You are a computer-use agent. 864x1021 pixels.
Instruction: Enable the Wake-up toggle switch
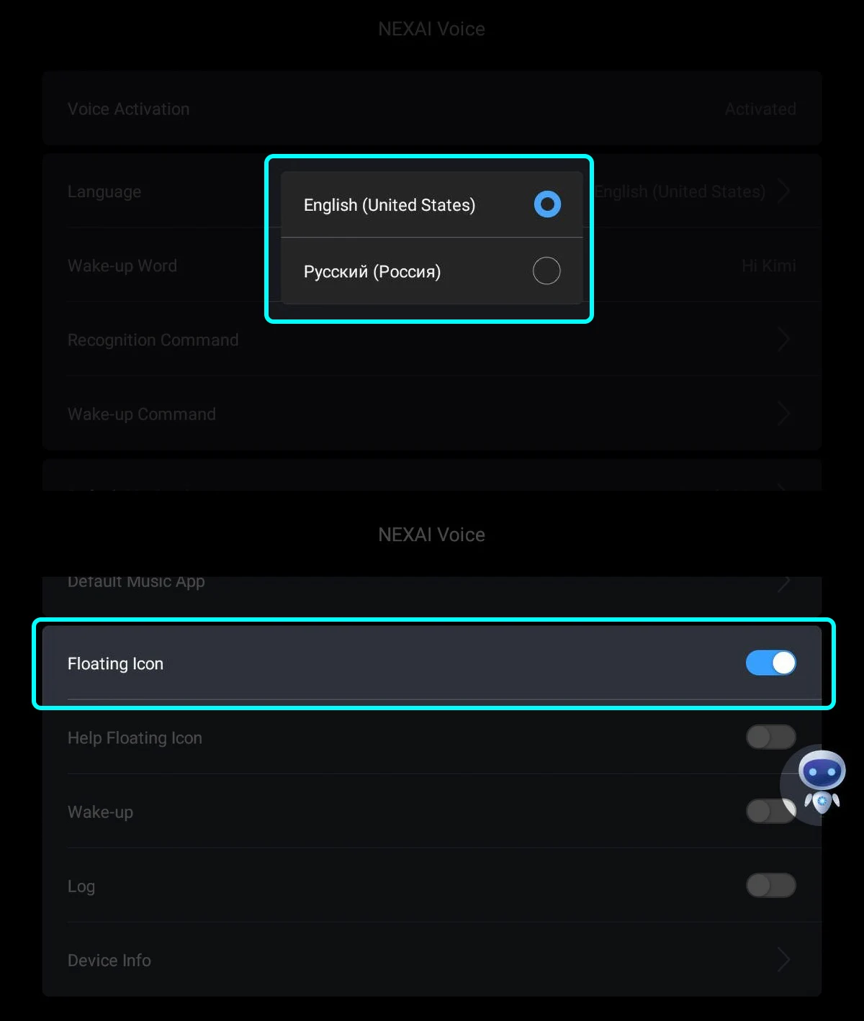point(770,811)
